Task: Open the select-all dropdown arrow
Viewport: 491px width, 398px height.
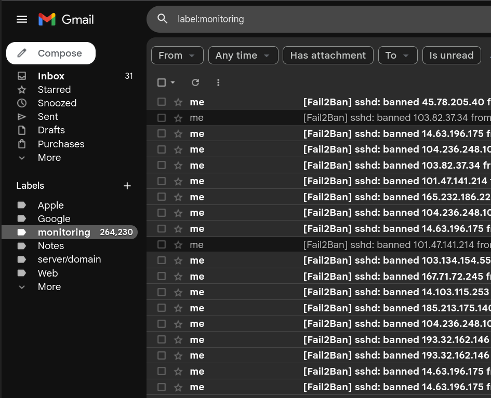Action: point(173,83)
